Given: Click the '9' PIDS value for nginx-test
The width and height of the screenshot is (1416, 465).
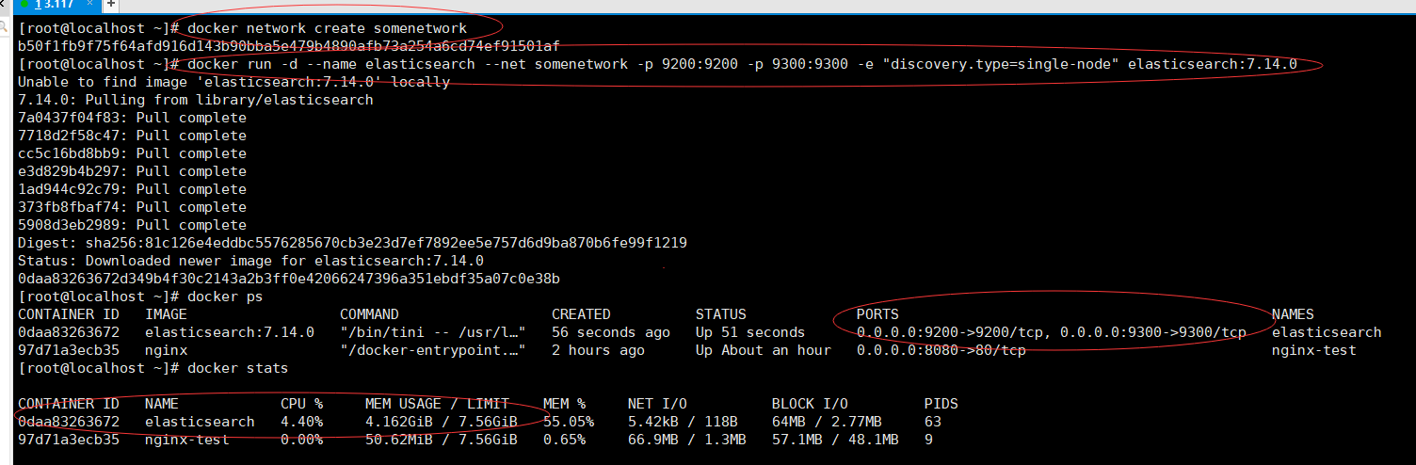Looking at the screenshot, I should [x=929, y=440].
